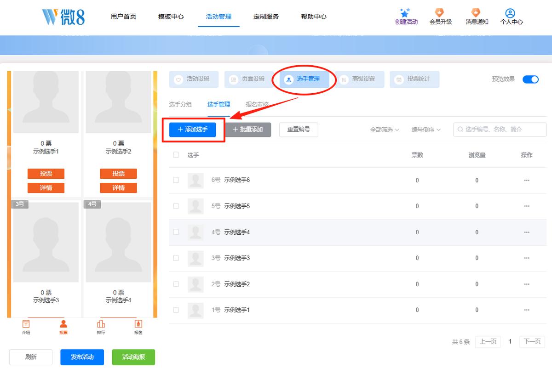The width and height of the screenshot is (552, 379).
Task: Focus the 选手编号、名称、简介 search field
Action: click(500, 130)
